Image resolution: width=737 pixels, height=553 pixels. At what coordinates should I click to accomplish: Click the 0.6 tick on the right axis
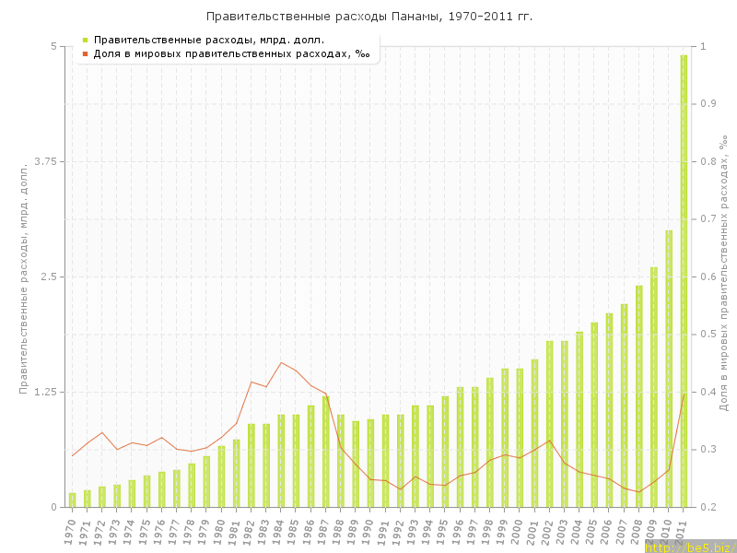[x=708, y=276]
